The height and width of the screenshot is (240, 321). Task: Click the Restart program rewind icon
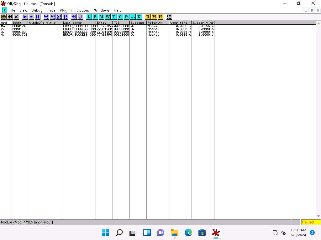click(x=10, y=17)
